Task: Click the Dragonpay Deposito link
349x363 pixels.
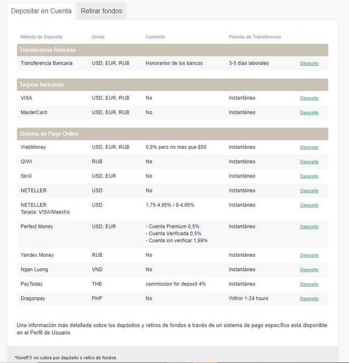Action: [309, 299]
